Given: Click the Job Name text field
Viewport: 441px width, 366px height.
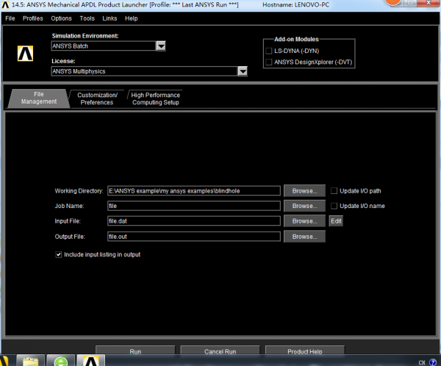Looking at the screenshot, I should point(194,206).
